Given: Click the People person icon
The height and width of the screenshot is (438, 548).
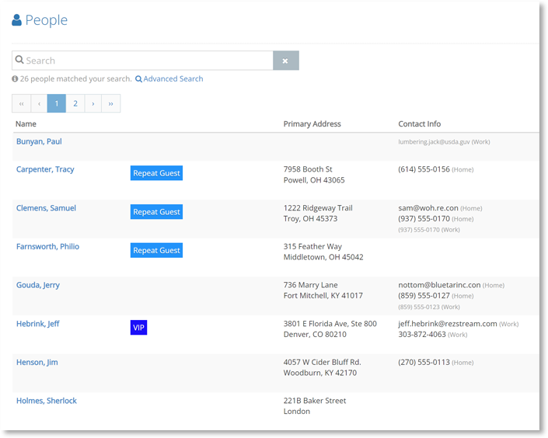Looking at the screenshot, I should [16, 20].
